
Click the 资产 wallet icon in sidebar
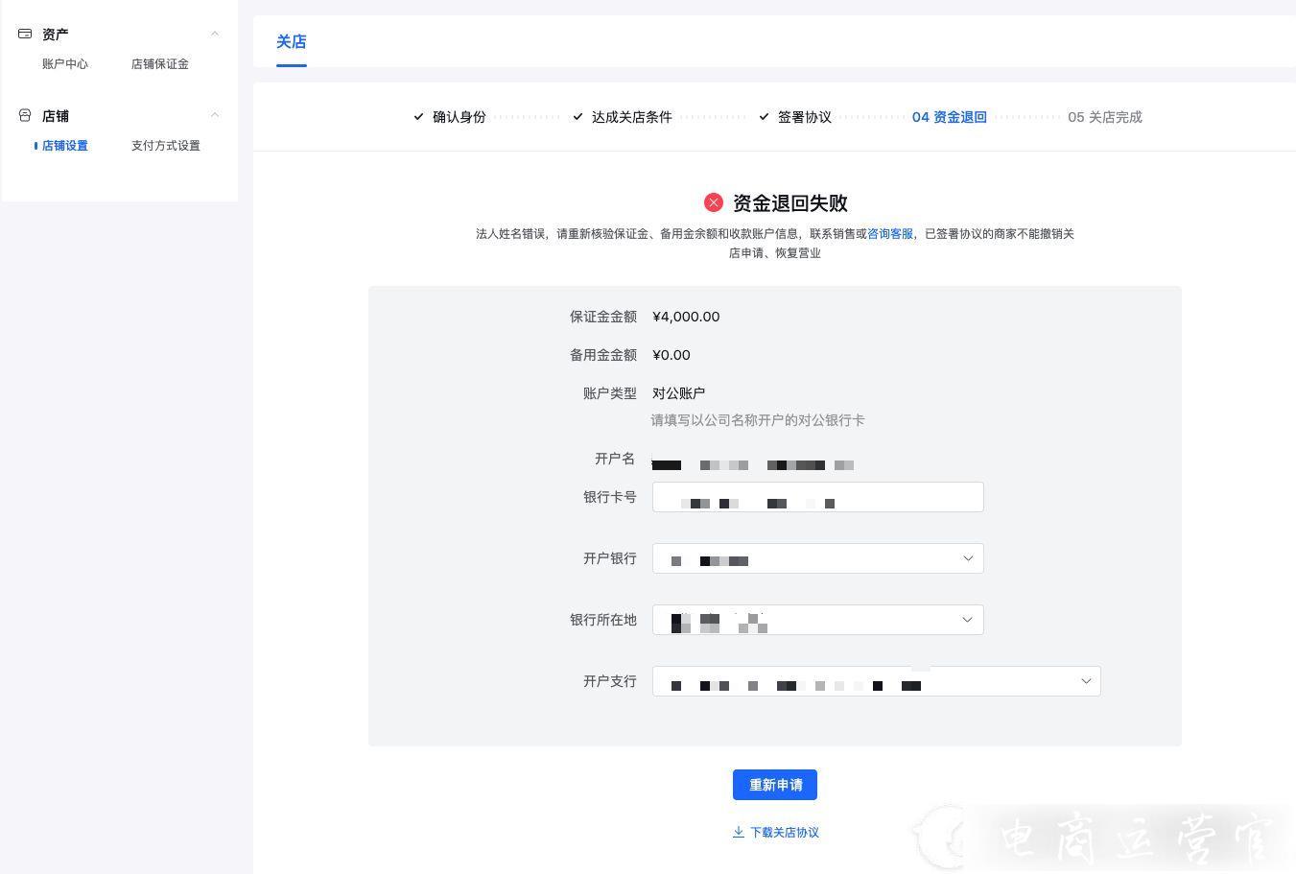[25, 34]
